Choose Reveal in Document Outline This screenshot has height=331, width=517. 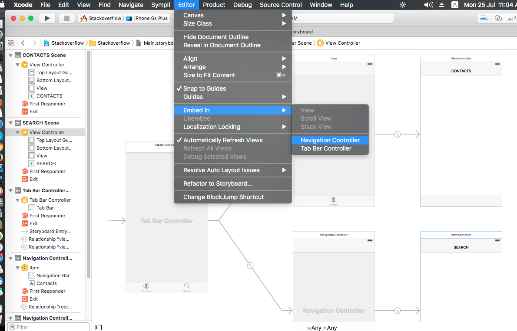[233, 45]
